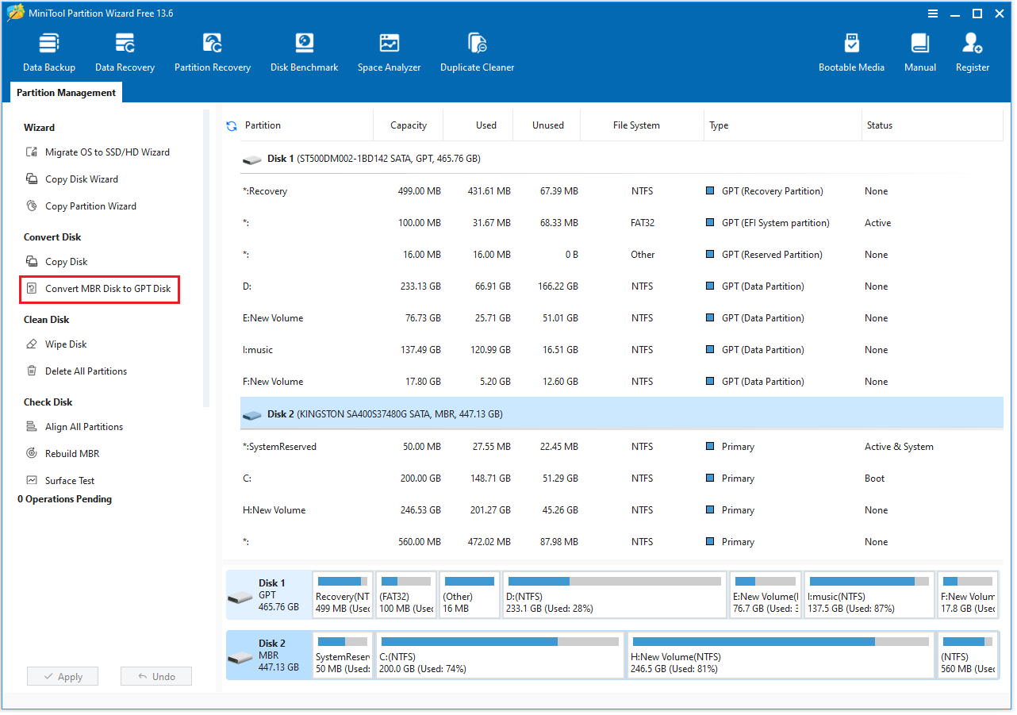Select Disk 1 GPT block in disk map

tap(268, 594)
